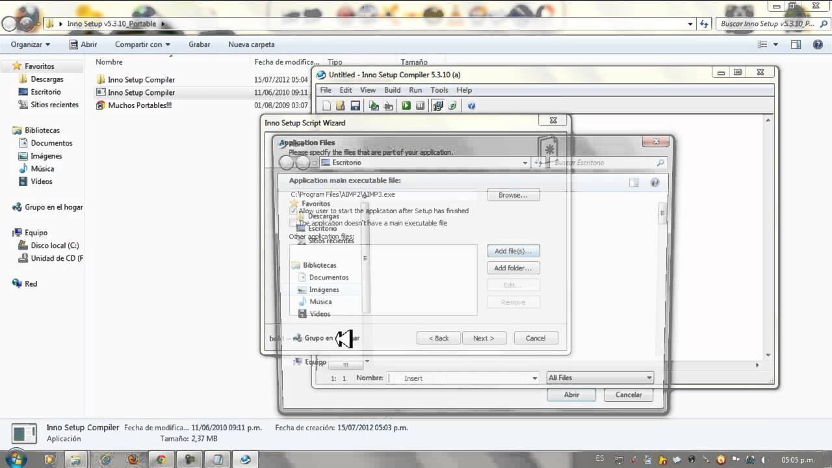Open Edit menu in Inno Setup
Viewport: 832px width, 468px height.
[346, 90]
